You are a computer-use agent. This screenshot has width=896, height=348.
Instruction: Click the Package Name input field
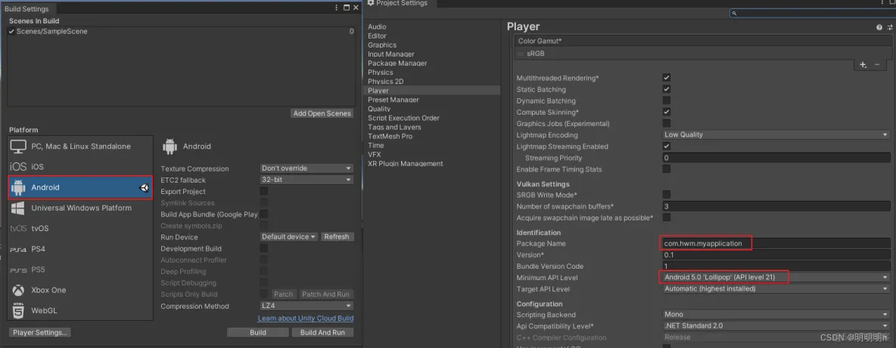(776, 243)
